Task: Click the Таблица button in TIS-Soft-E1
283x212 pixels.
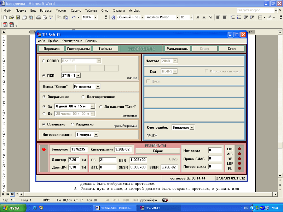Action: [105, 49]
